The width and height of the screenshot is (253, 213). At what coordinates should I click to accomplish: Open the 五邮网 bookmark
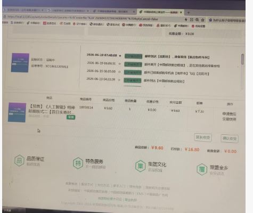pyautogui.click(x=65, y=23)
